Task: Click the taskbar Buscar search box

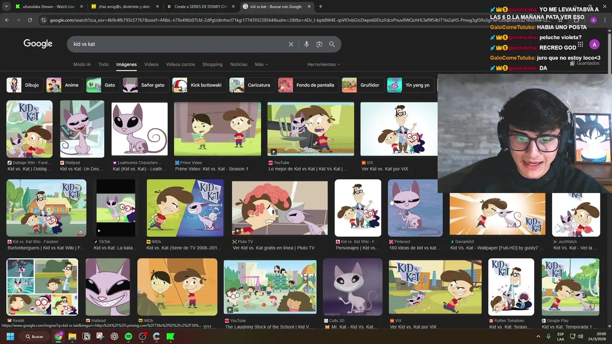Action: pyautogui.click(x=34, y=336)
